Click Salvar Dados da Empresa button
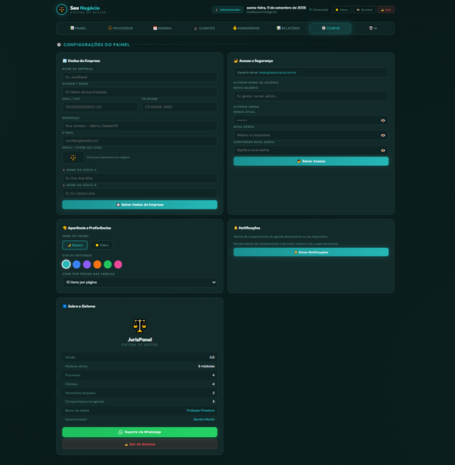 (140, 205)
